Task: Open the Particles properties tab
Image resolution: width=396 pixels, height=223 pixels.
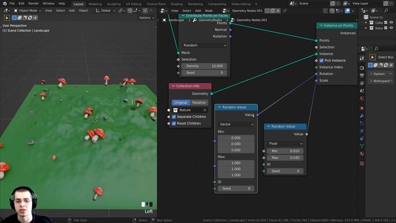Action: tap(361, 123)
